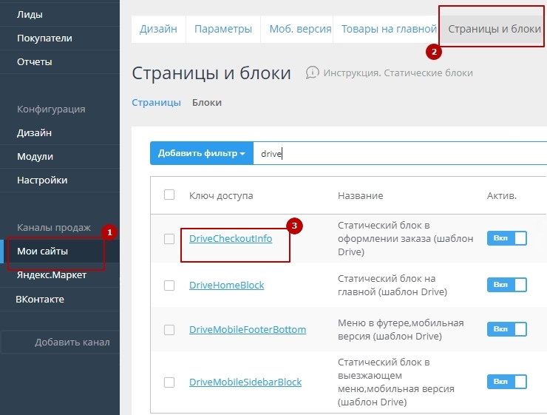This screenshot has width=547, height=415.
Task: Toggle the Вкл switch for DriveCheckoutInfo
Action: tap(507, 238)
